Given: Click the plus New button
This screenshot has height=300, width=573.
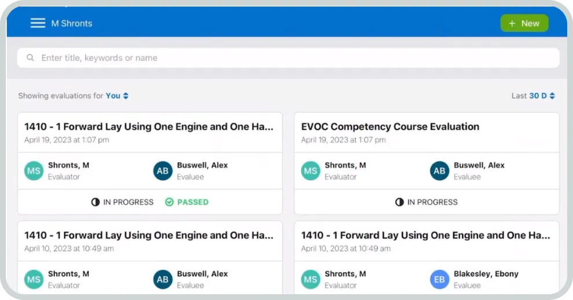Looking at the screenshot, I should click(524, 23).
